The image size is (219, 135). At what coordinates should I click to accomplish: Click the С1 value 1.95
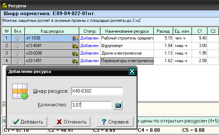(203, 53)
